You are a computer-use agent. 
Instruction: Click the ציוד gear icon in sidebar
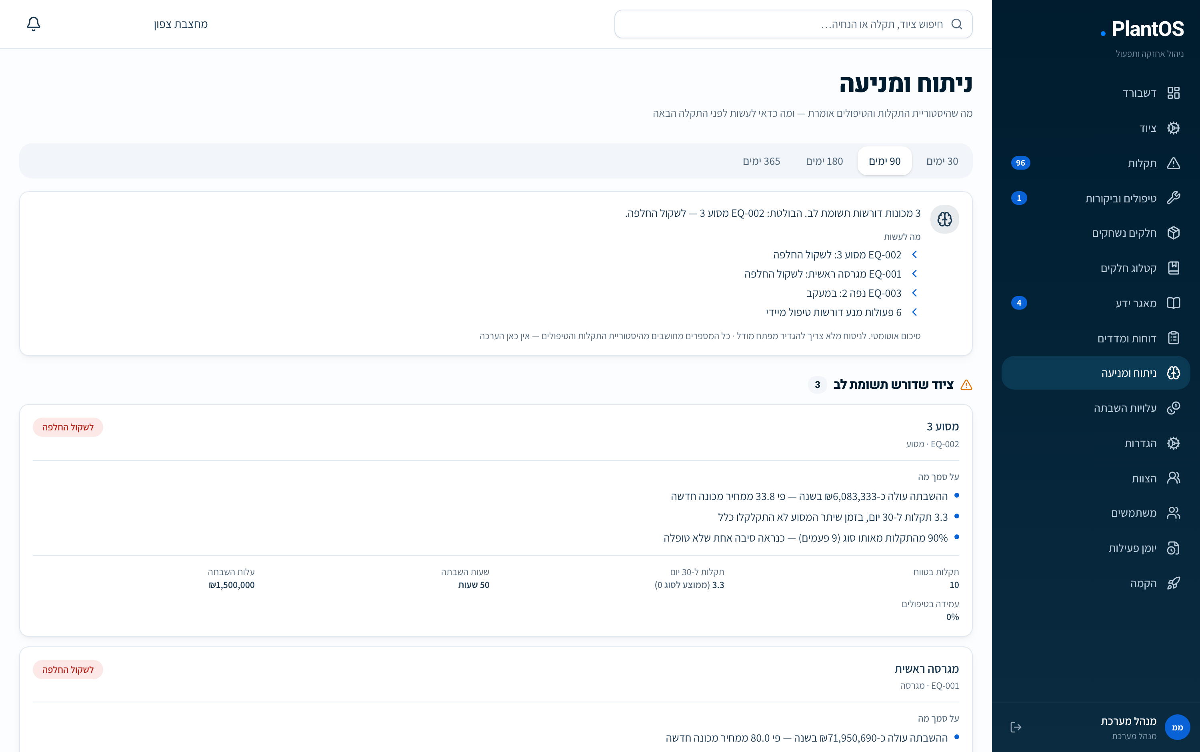[x=1174, y=128]
